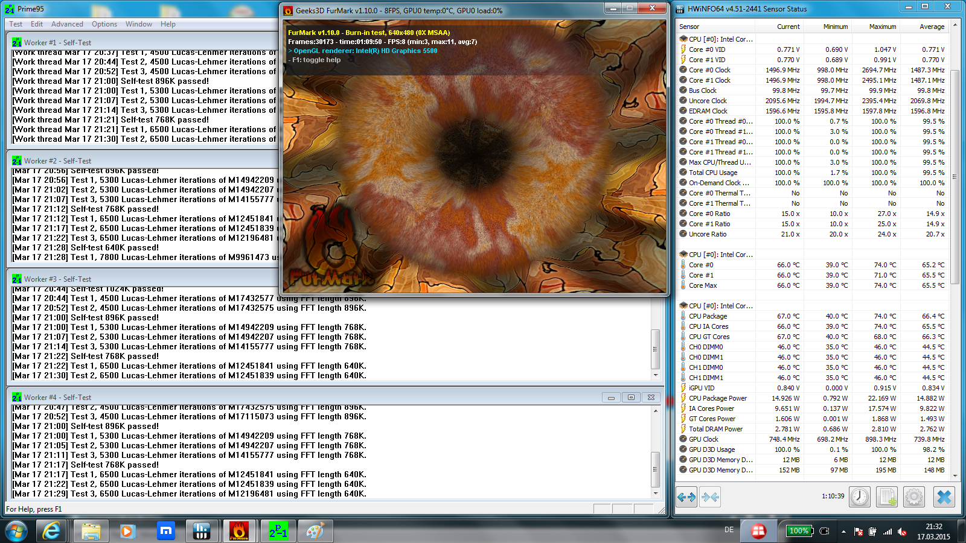Restore the Worker #4 child window
This screenshot has height=543, width=966.
631,398
